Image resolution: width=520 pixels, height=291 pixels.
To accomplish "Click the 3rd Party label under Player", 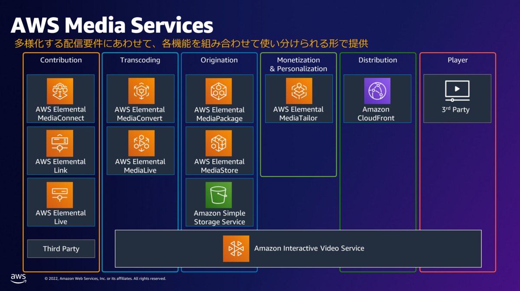I will 455,109.
